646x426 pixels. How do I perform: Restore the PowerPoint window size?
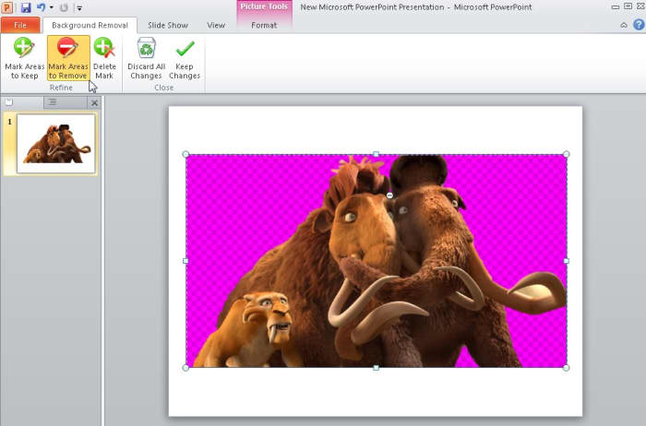(628, 6)
